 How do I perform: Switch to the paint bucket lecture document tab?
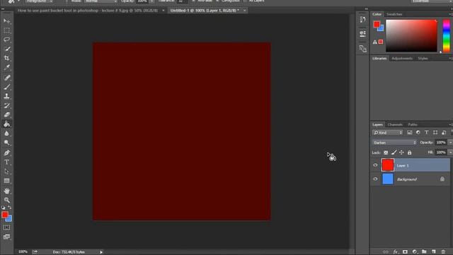click(x=88, y=11)
